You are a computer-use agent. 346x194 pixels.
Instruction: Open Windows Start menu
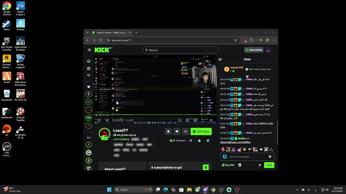coord(109,190)
